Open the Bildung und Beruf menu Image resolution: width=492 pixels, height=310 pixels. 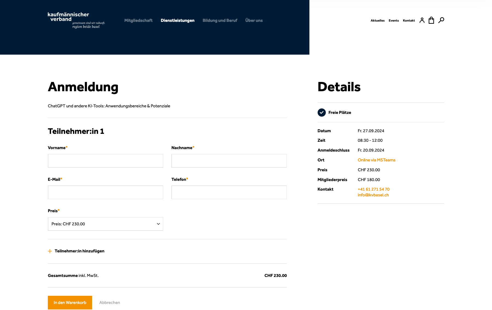(x=220, y=20)
